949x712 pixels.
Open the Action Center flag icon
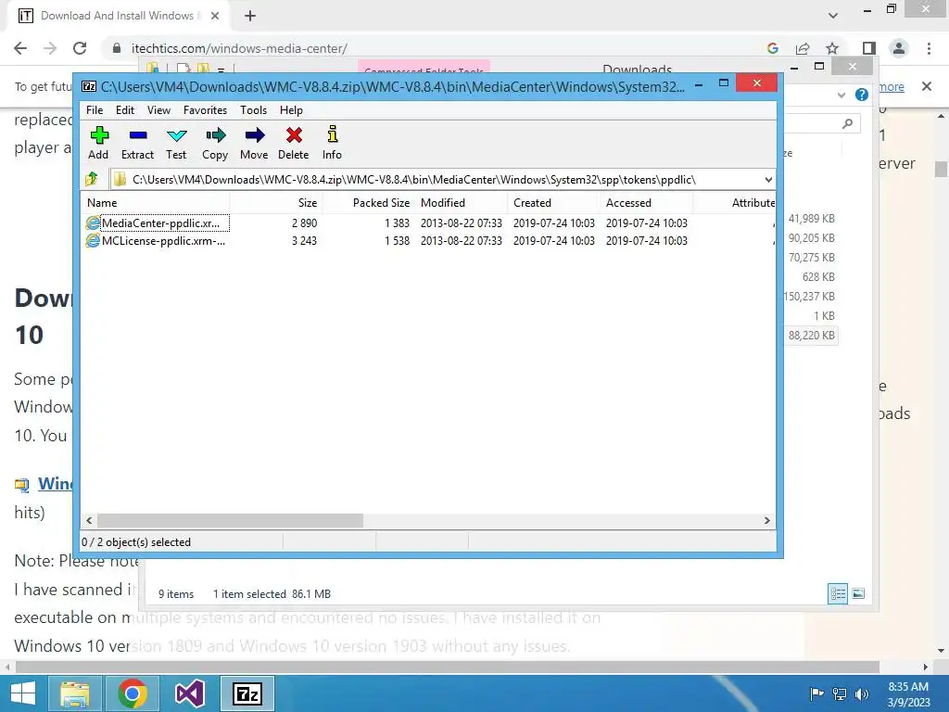(x=816, y=693)
